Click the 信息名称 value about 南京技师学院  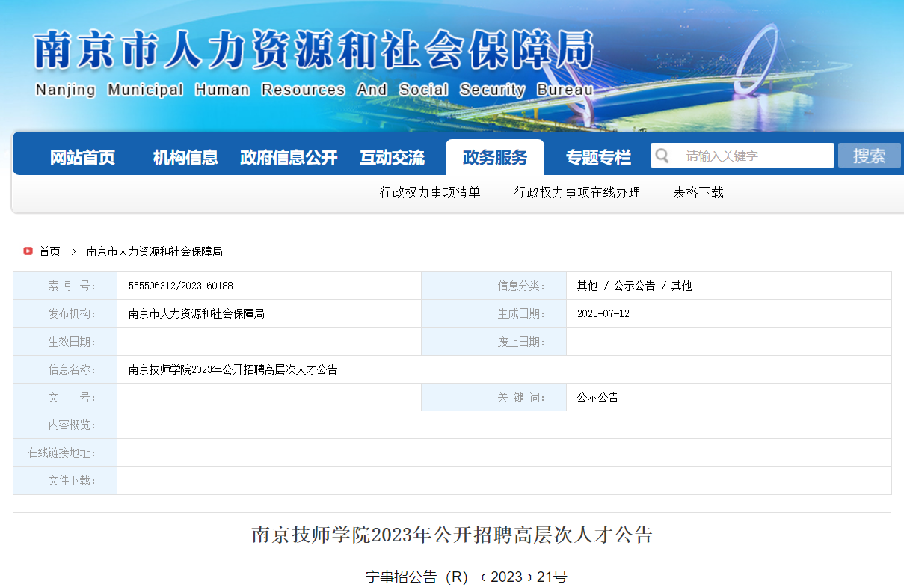(233, 369)
